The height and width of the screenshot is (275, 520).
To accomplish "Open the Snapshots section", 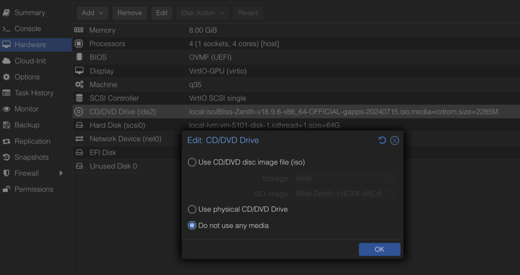I will tap(31, 157).
